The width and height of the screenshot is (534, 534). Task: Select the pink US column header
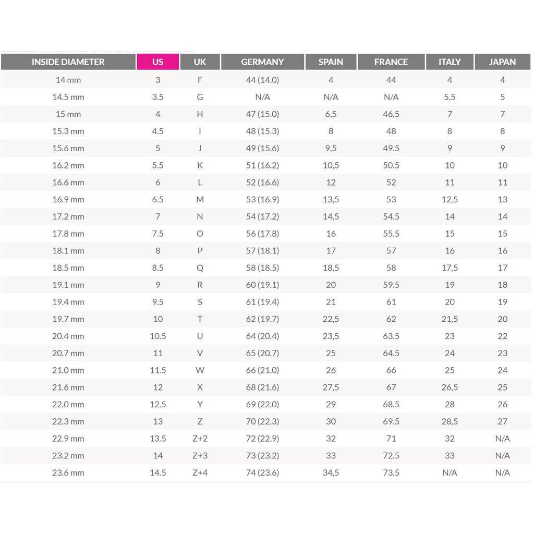pyautogui.click(x=157, y=62)
